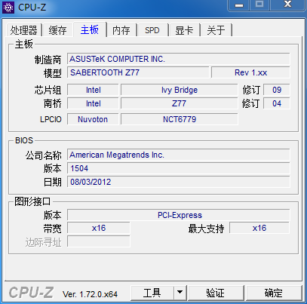Open the SPD tab
Viewport: 307px width, 304px height.
pyautogui.click(x=152, y=30)
